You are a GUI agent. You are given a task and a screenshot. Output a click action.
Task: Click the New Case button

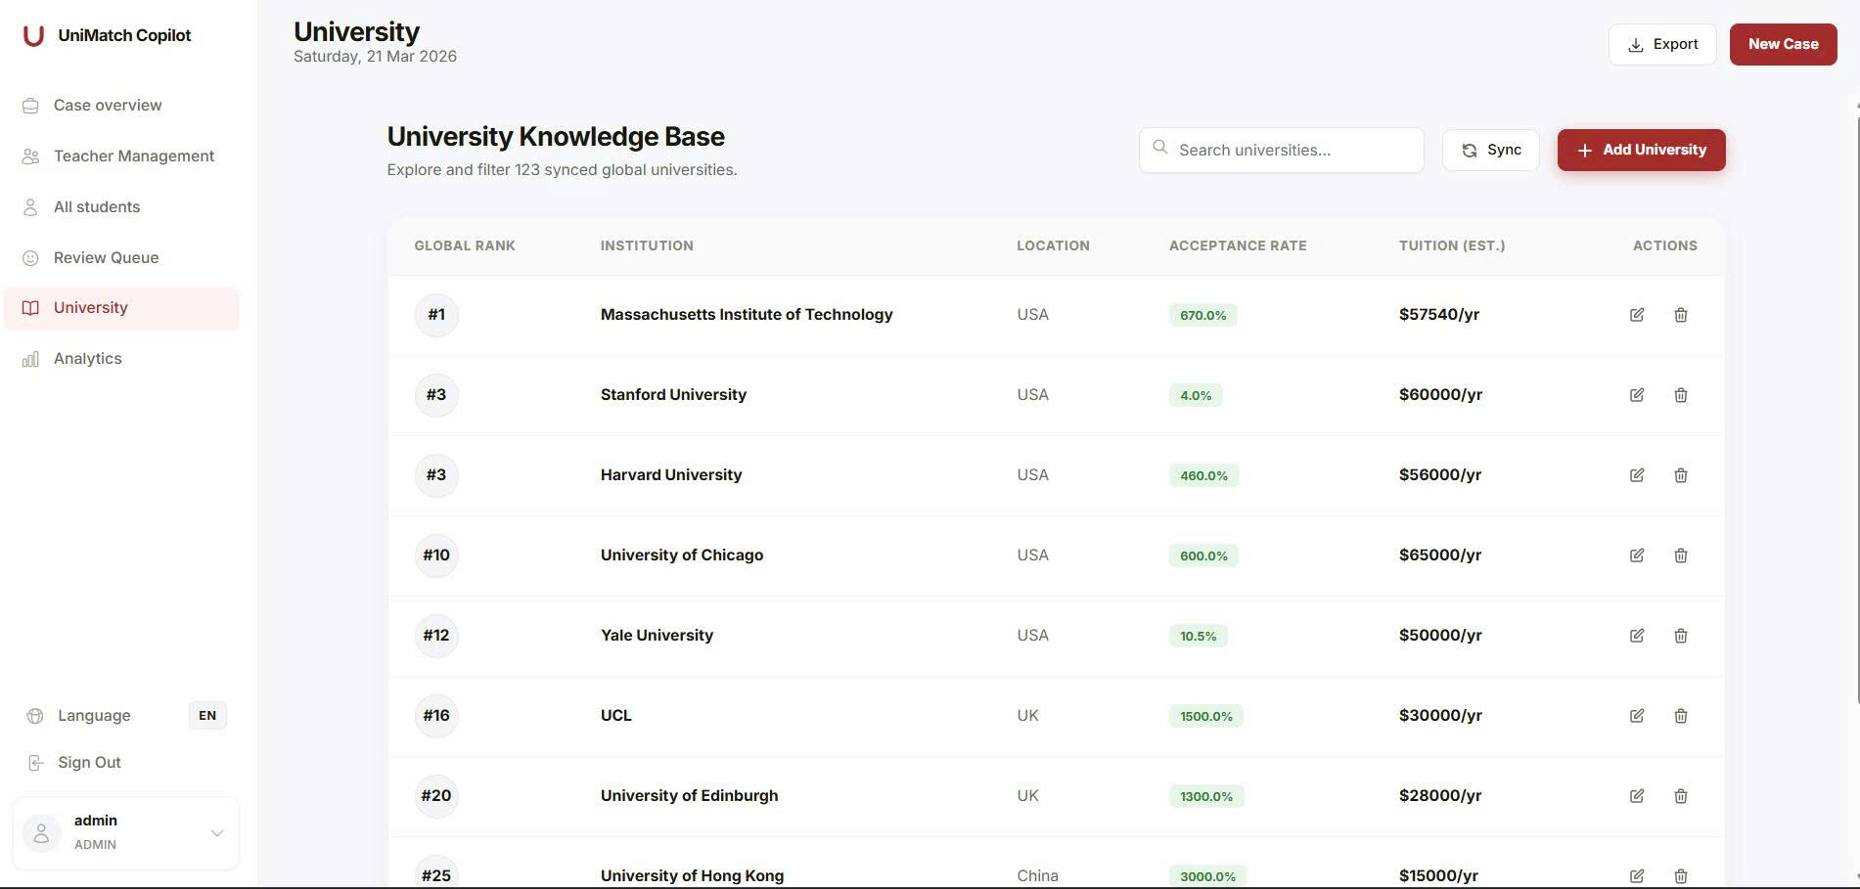tap(1783, 45)
